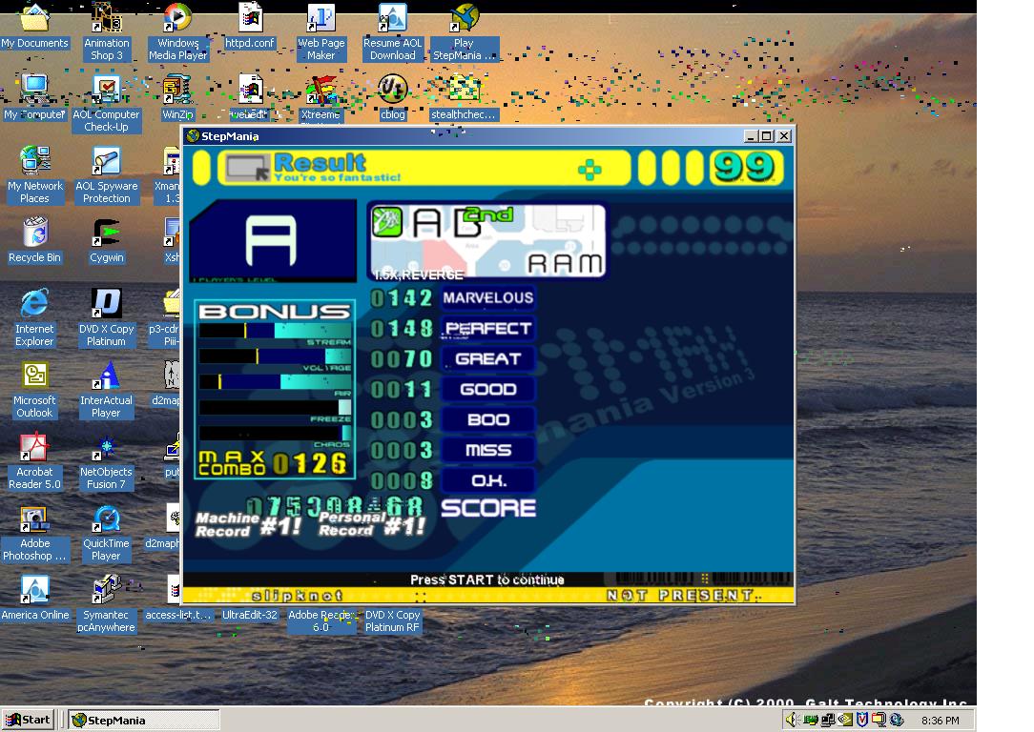The height and width of the screenshot is (732, 1034).
Task: Select the stealthchec... desktop icon
Action: [x=464, y=97]
